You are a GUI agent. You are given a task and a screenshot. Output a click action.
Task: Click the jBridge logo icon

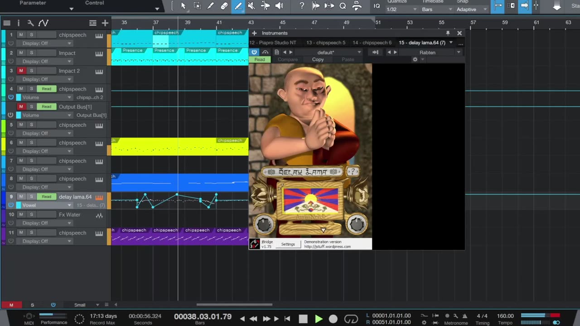tap(254, 244)
